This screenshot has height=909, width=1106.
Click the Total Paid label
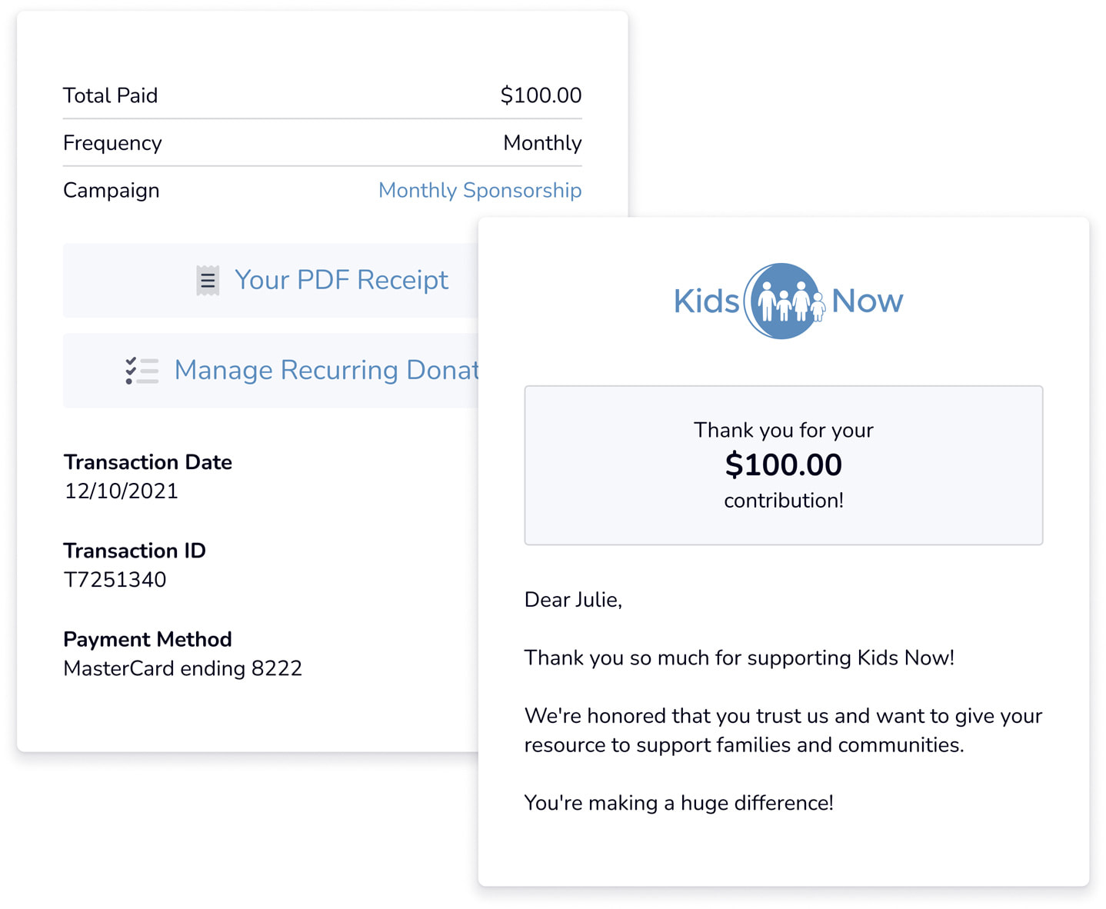point(110,95)
